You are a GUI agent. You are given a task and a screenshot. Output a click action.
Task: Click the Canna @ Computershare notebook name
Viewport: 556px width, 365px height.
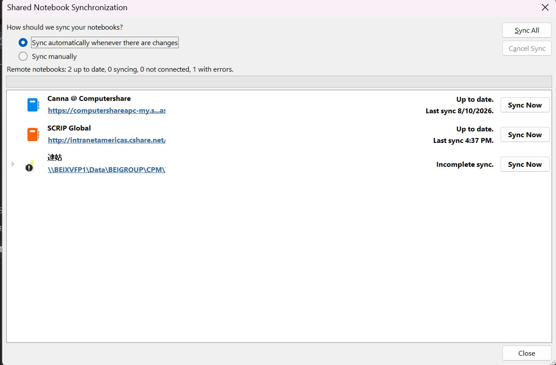[x=89, y=99]
